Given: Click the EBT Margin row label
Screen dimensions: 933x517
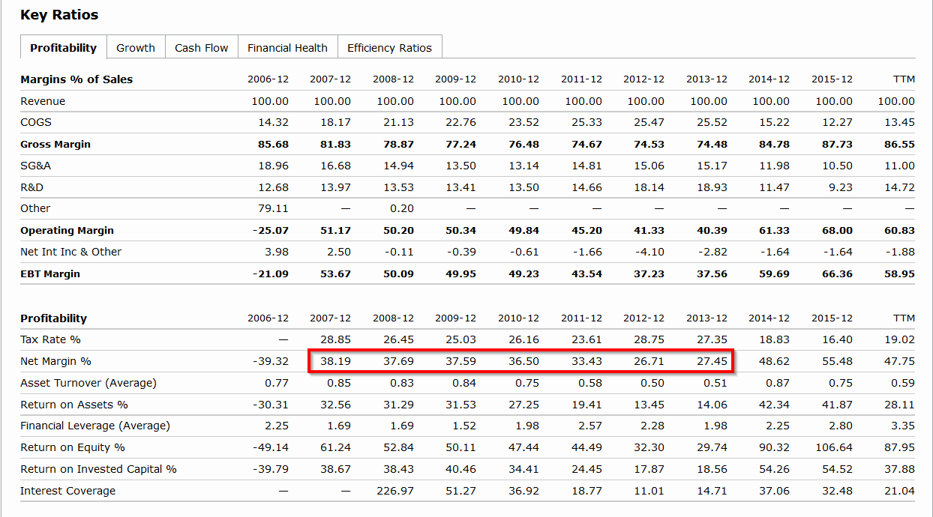Looking at the screenshot, I should pyautogui.click(x=50, y=273).
